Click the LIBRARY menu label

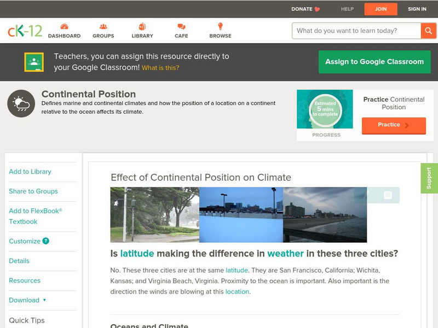point(142,36)
